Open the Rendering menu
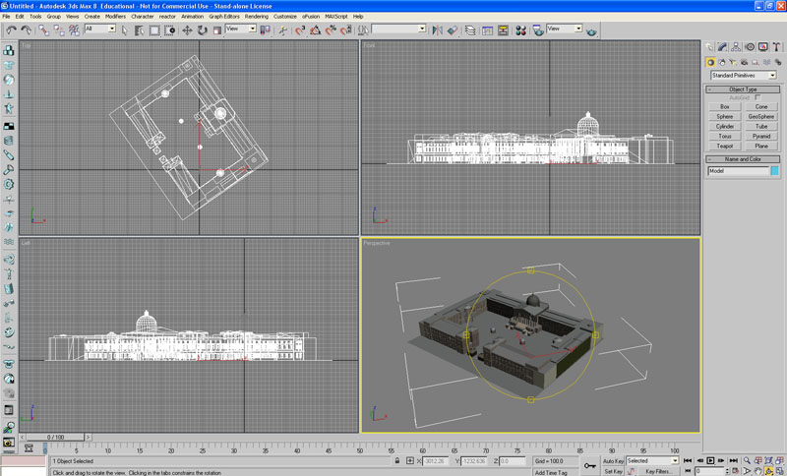The height and width of the screenshot is (476, 787). tap(256, 17)
